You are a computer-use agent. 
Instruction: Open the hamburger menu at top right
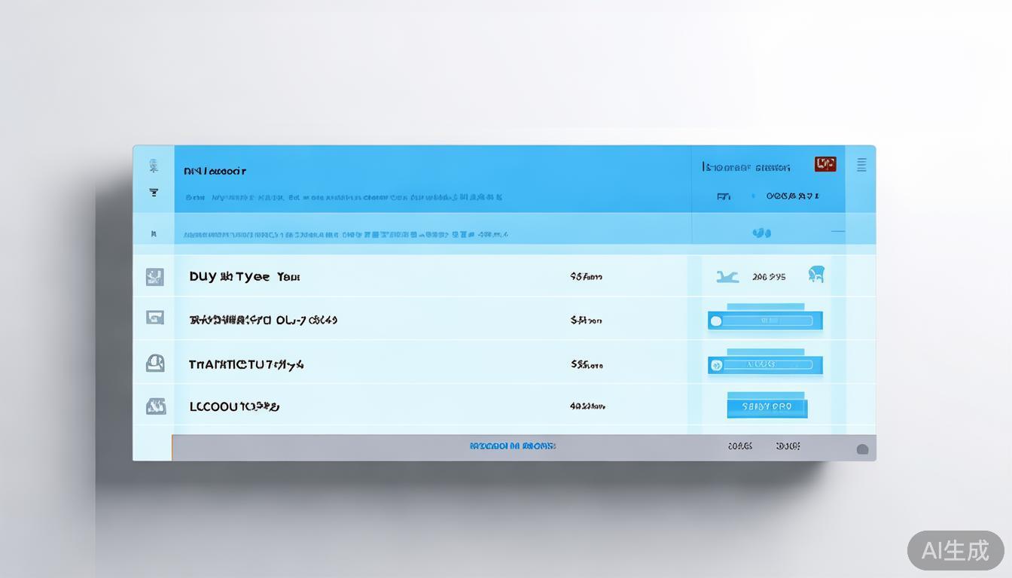[861, 166]
